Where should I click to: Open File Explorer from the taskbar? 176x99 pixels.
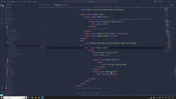click(32, 98)
